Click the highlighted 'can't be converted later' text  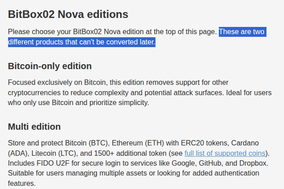pos(117,42)
